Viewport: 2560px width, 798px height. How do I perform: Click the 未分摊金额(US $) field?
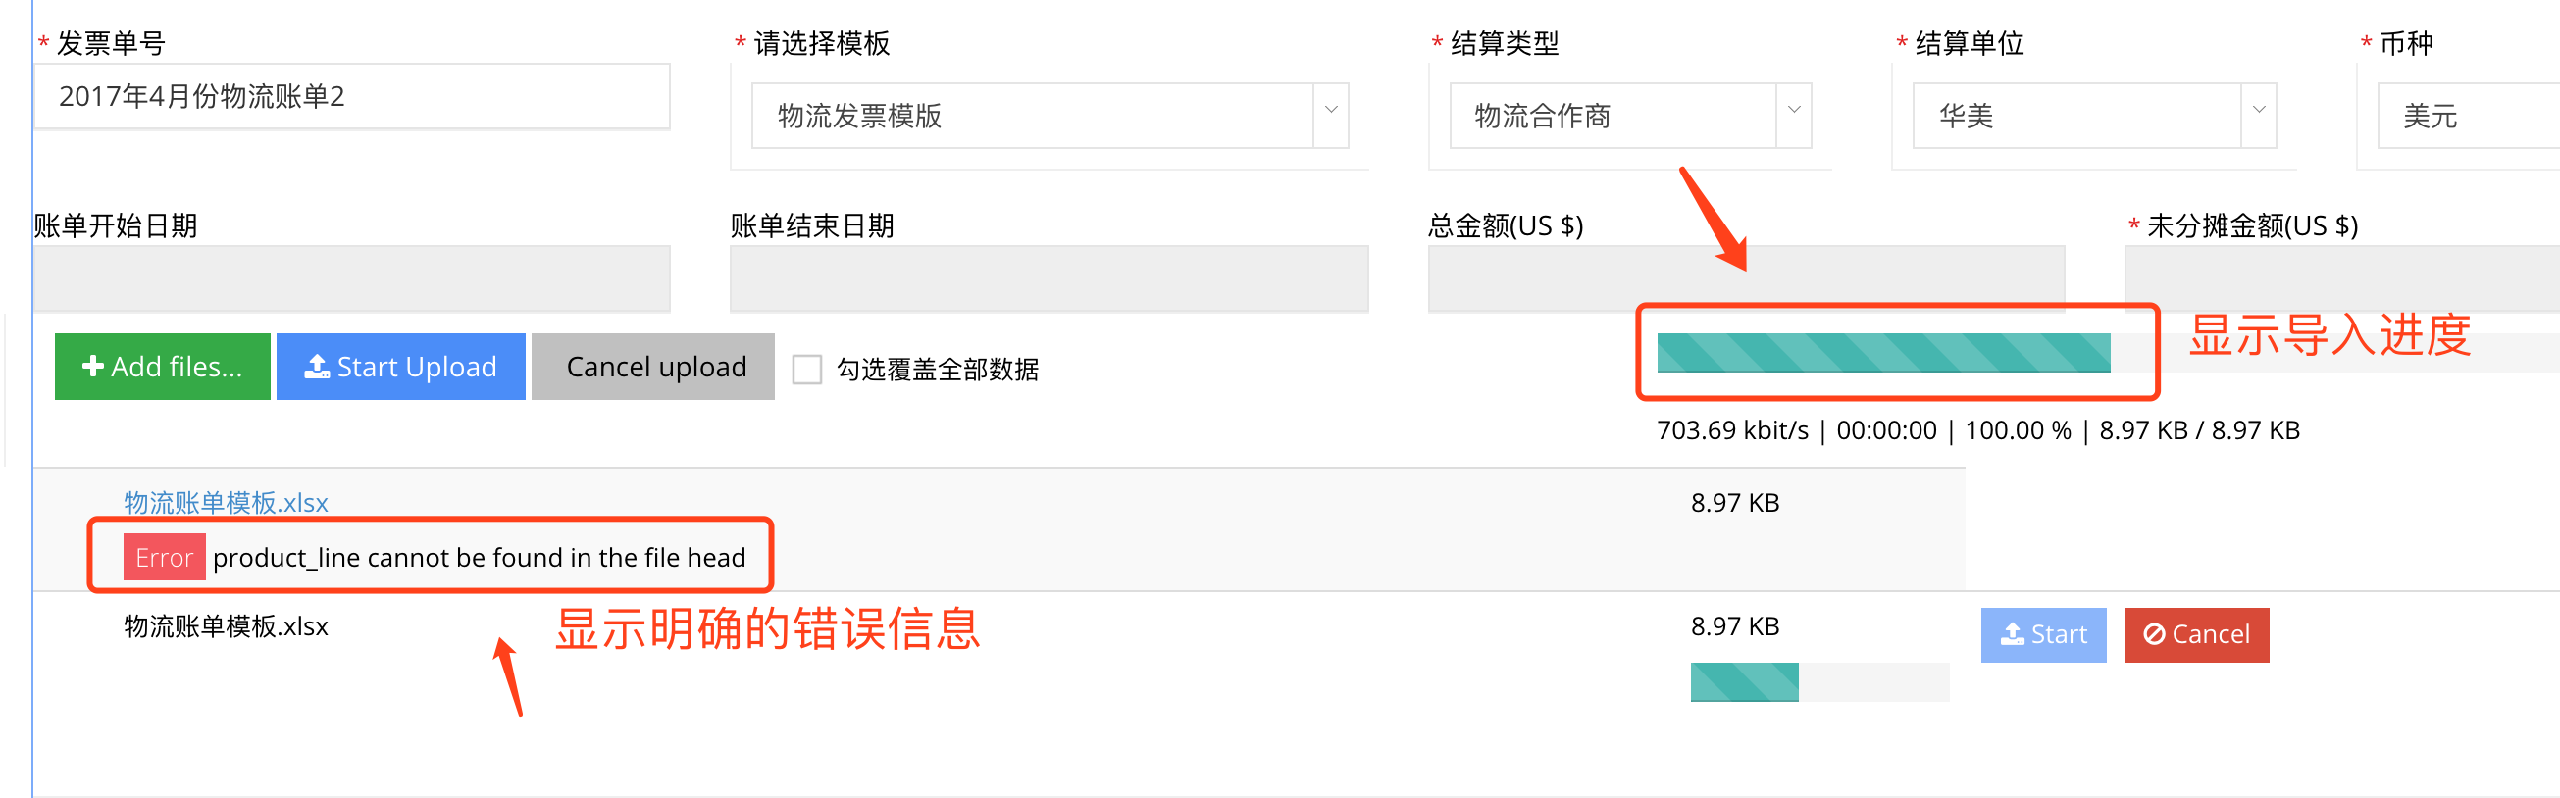tap(2341, 279)
